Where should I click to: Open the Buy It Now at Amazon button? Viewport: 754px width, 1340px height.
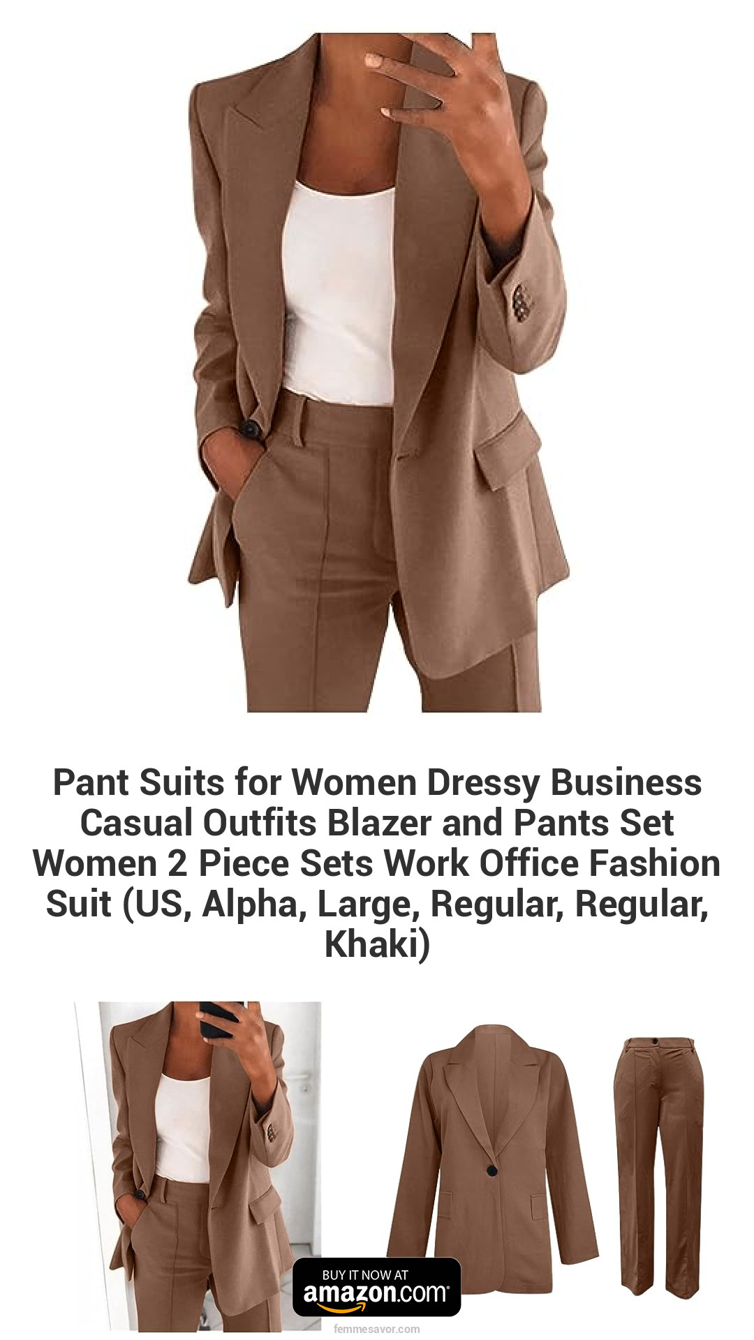click(377, 1287)
